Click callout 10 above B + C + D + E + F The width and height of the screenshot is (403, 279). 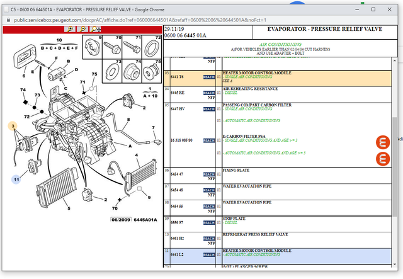59,40
